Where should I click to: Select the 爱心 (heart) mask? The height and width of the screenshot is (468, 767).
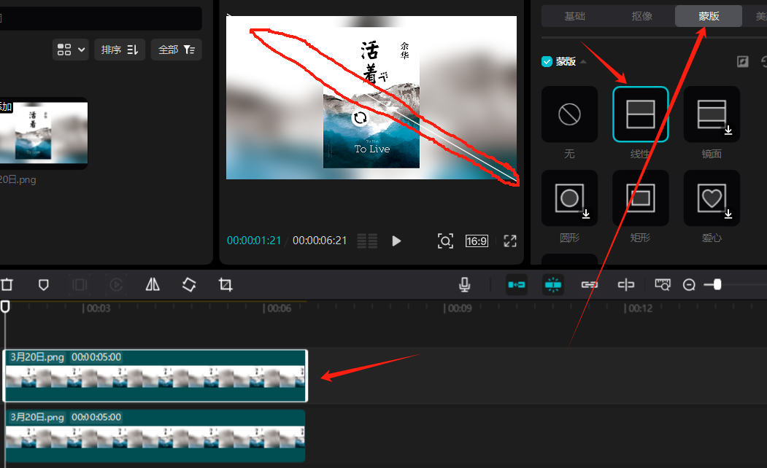pos(712,198)
